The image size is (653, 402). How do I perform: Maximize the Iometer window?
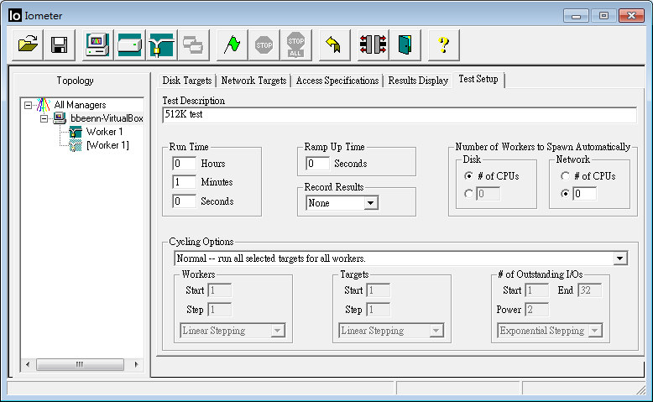[603, 16]
